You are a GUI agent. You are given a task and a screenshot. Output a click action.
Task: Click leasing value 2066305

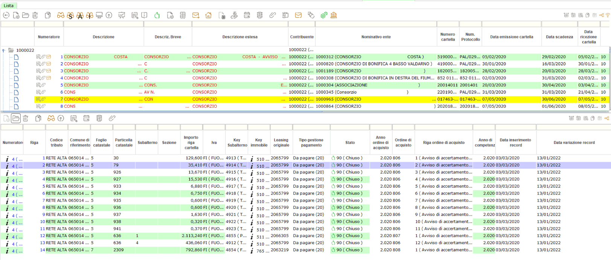tap(280, 236)
